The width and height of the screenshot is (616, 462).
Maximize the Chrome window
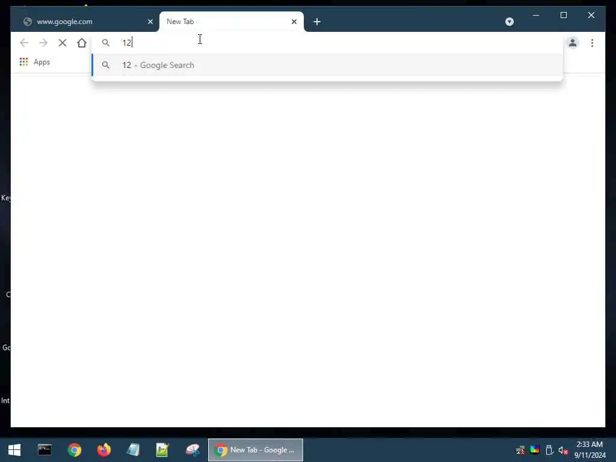coord(563,15)
